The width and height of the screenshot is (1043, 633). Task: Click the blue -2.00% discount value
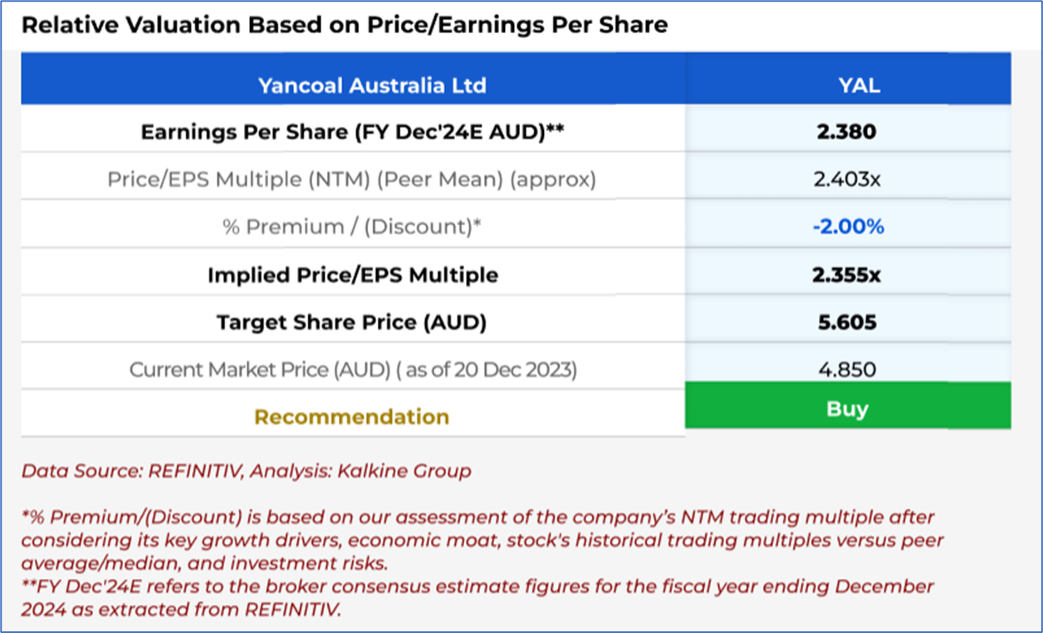pos(847,226)
